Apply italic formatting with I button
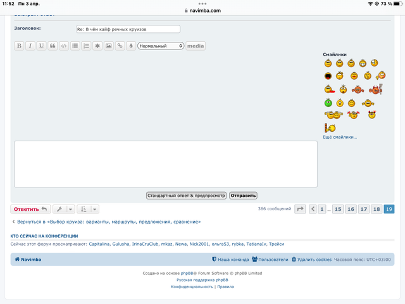This screenshot has height=304, width=405. [30, 46]
